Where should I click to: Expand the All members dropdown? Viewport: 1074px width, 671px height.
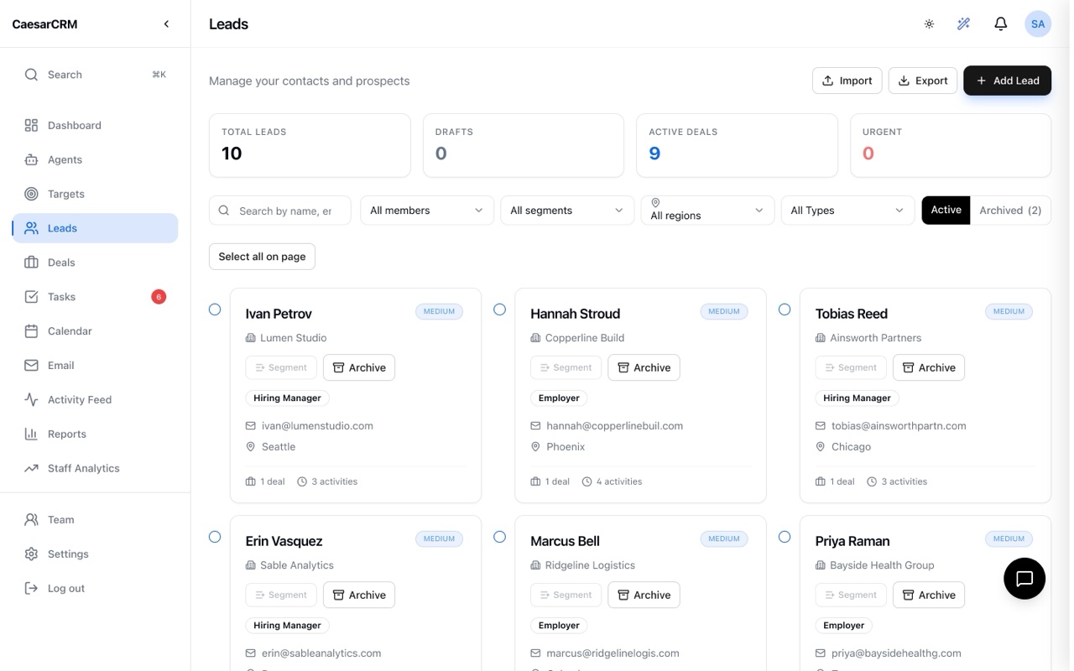click(x=426, y=211)
